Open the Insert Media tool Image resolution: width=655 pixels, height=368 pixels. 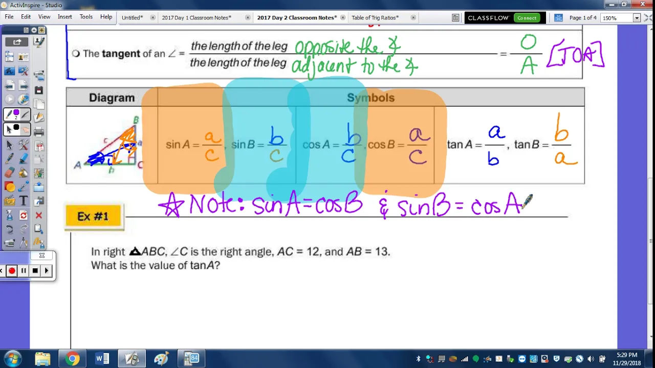pyautogui.click(x=10, y=200)
